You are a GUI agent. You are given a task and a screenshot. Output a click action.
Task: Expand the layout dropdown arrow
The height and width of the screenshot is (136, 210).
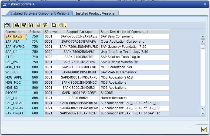click(65, 26)
